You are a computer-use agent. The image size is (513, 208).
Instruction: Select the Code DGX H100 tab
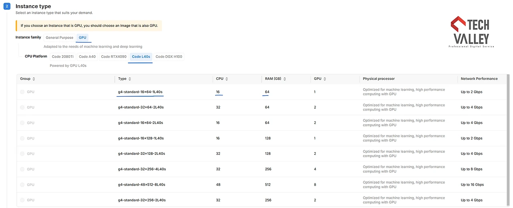click(x=169, y=57)
